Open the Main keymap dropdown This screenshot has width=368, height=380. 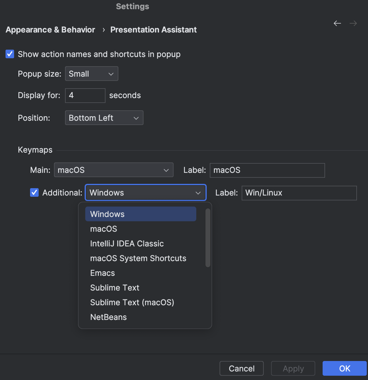pyautogui.click(x=113, y=170)
